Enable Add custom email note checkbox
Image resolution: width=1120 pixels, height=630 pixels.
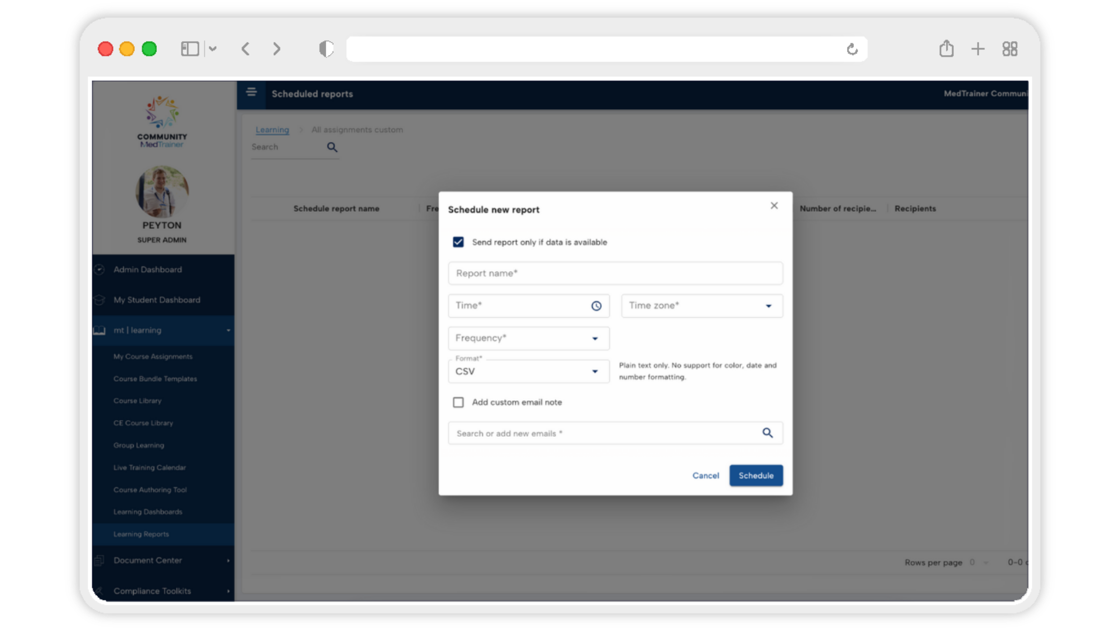(458, 402)
